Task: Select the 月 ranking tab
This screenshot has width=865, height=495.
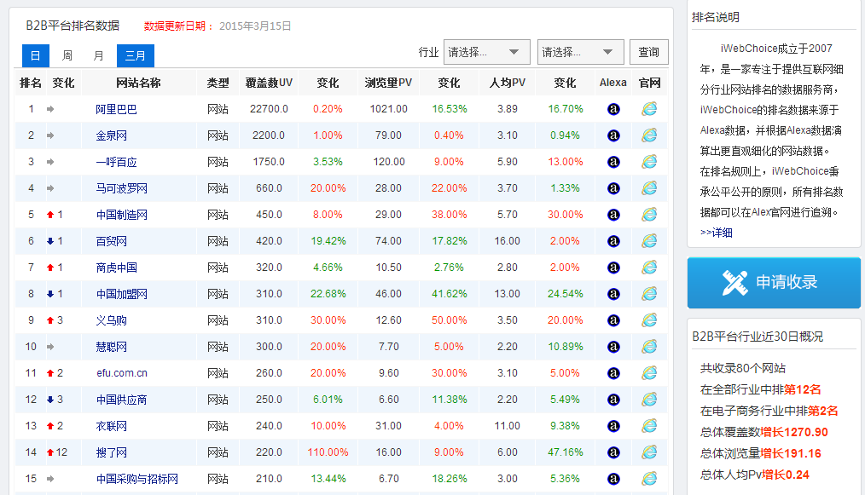Action: coord(98,55)
